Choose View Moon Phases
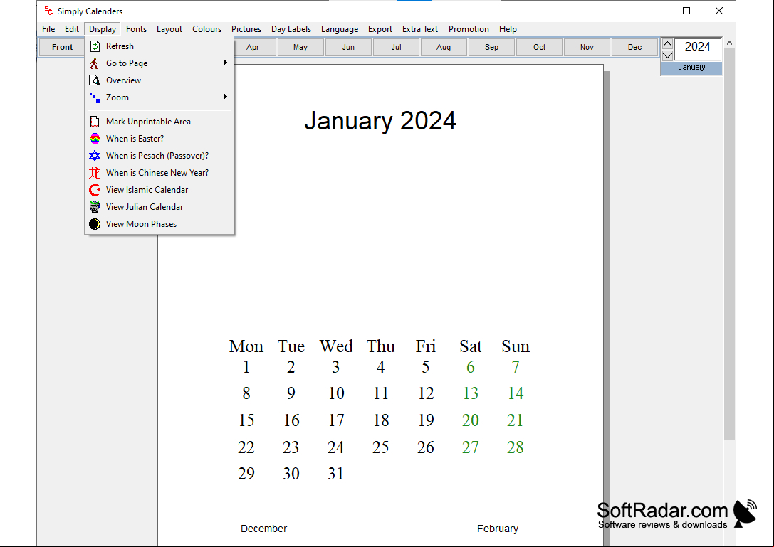 pyautogui.click(x=159, y=224)
